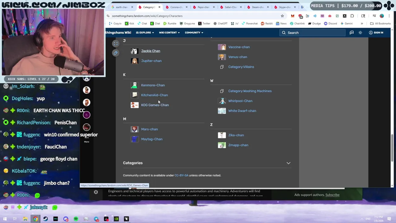The image size is (396, 223).
Task: Open the Extensions puzzle piece menu
Action: 352,16
